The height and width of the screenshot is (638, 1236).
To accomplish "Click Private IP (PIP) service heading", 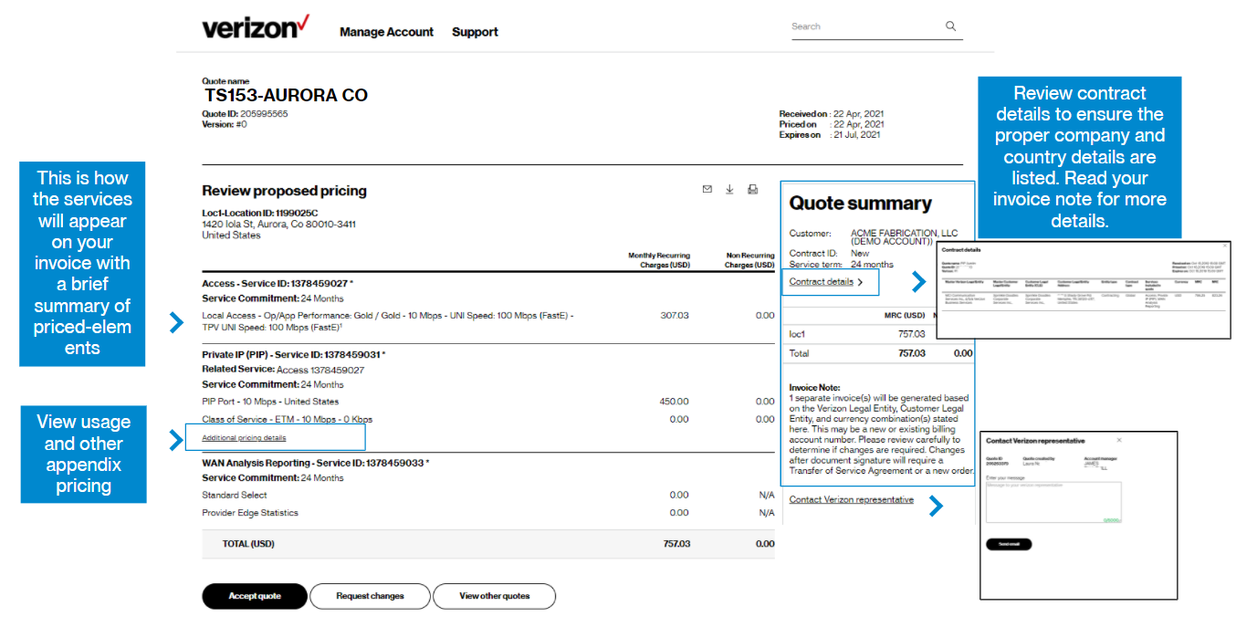I will 294,354.
